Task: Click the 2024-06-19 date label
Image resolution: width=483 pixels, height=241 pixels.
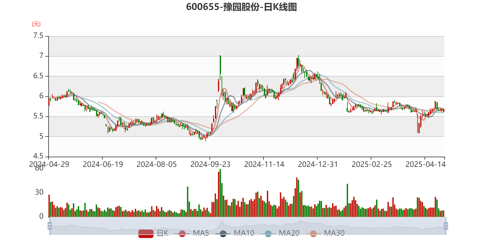Action: point(103,164)
